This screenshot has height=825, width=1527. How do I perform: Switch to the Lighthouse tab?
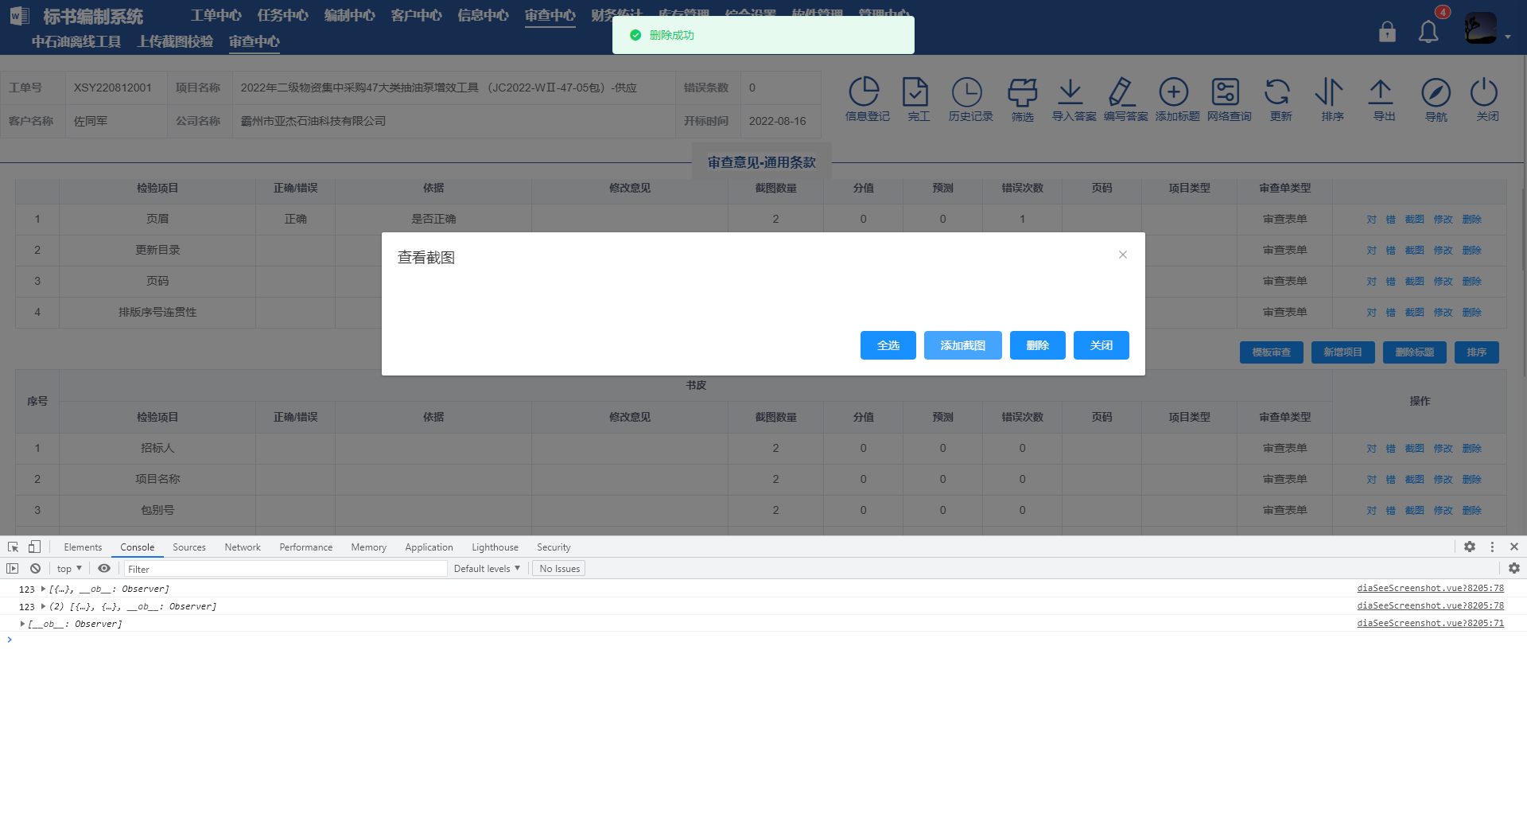(x=495, y=547)
